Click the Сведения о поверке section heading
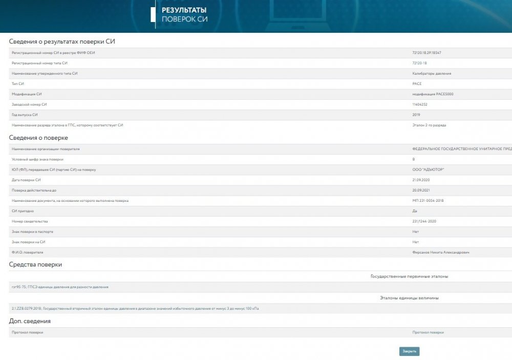The height and width of the screenshot is (360, 512). 38,138
